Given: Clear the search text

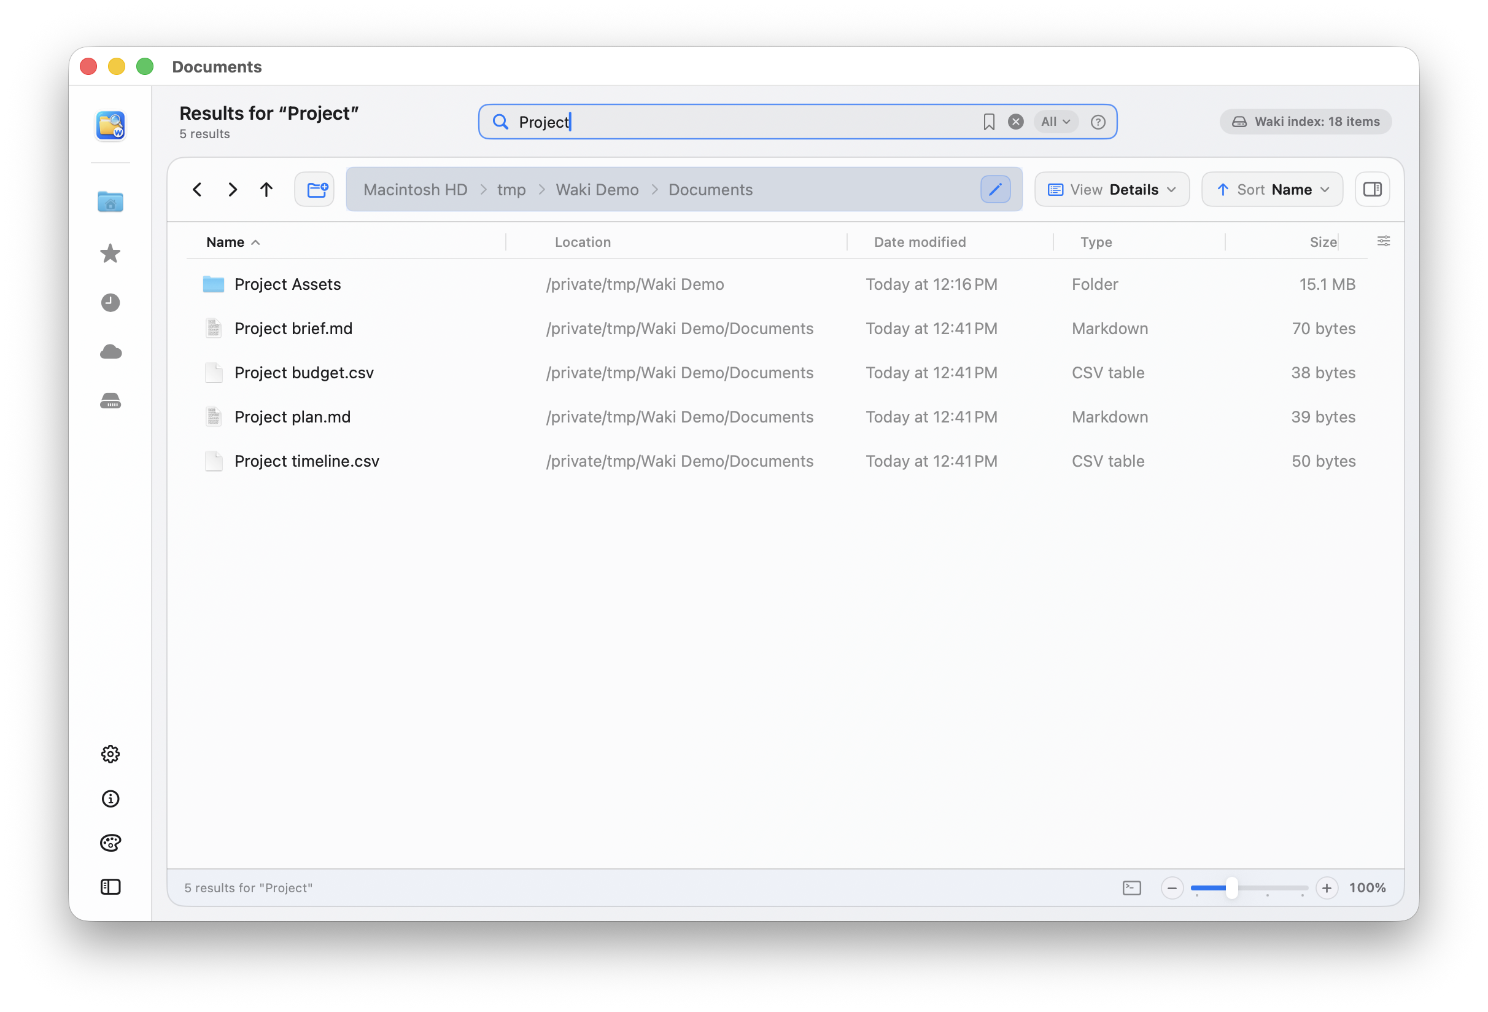Looking at the screenshot, I should [1015, 122].
